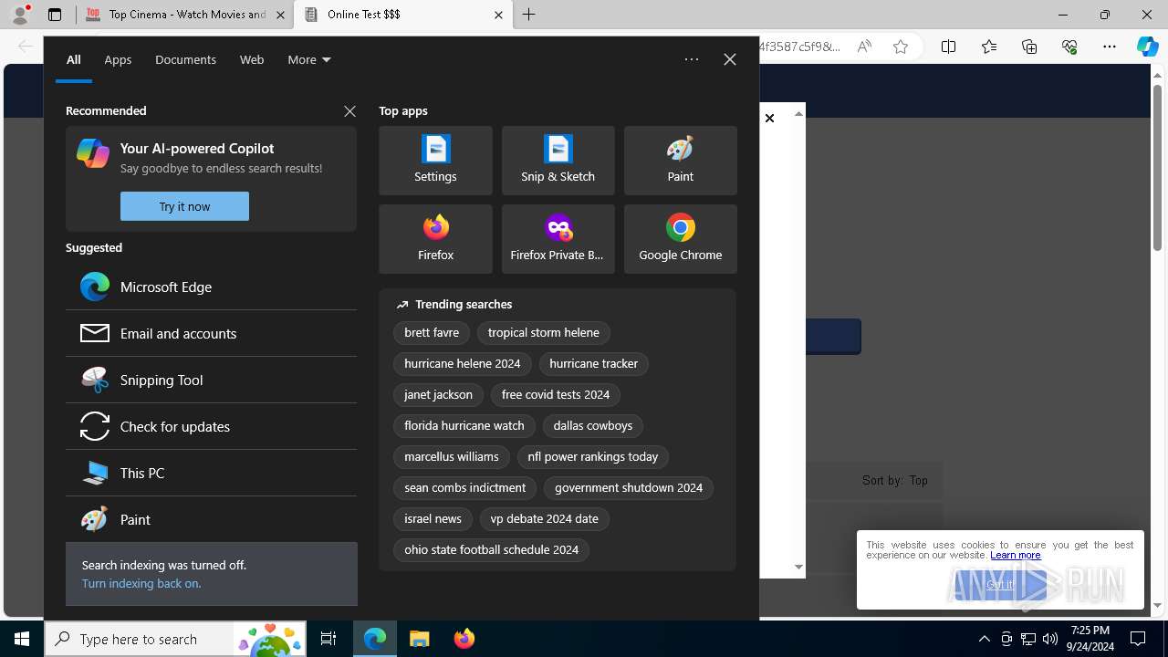
Task: Open a new browser tab
Action: click(x=529, y=15)
